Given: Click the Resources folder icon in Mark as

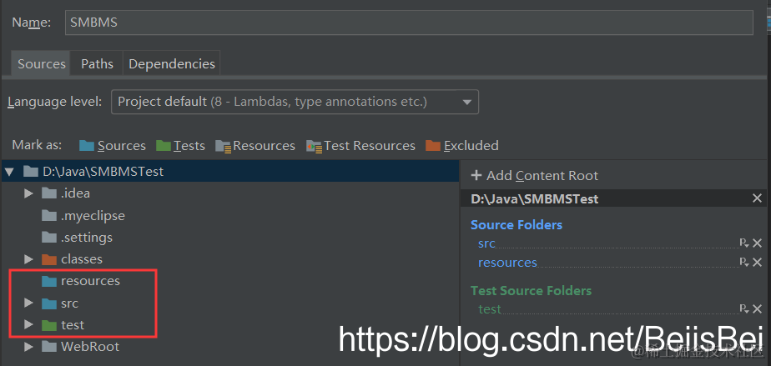Looking at the screenshot, I should pos(224,147).
